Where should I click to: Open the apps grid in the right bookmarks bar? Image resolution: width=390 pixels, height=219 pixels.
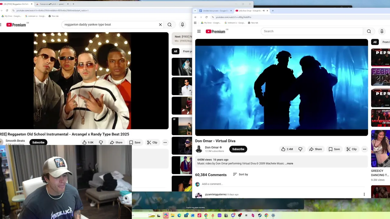pyautogui.click(x=195, y=23)
